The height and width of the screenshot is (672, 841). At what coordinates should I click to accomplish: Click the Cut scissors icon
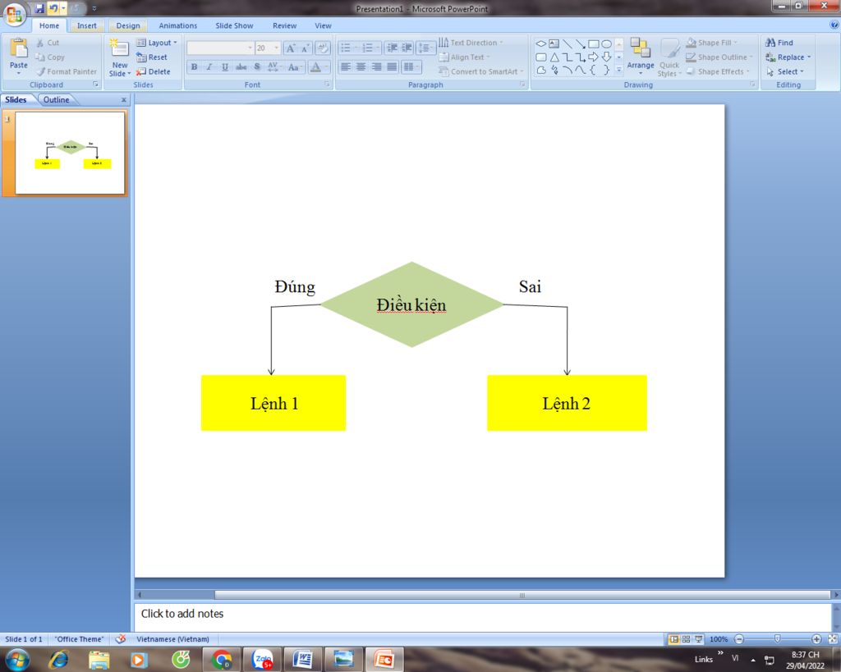40,43
